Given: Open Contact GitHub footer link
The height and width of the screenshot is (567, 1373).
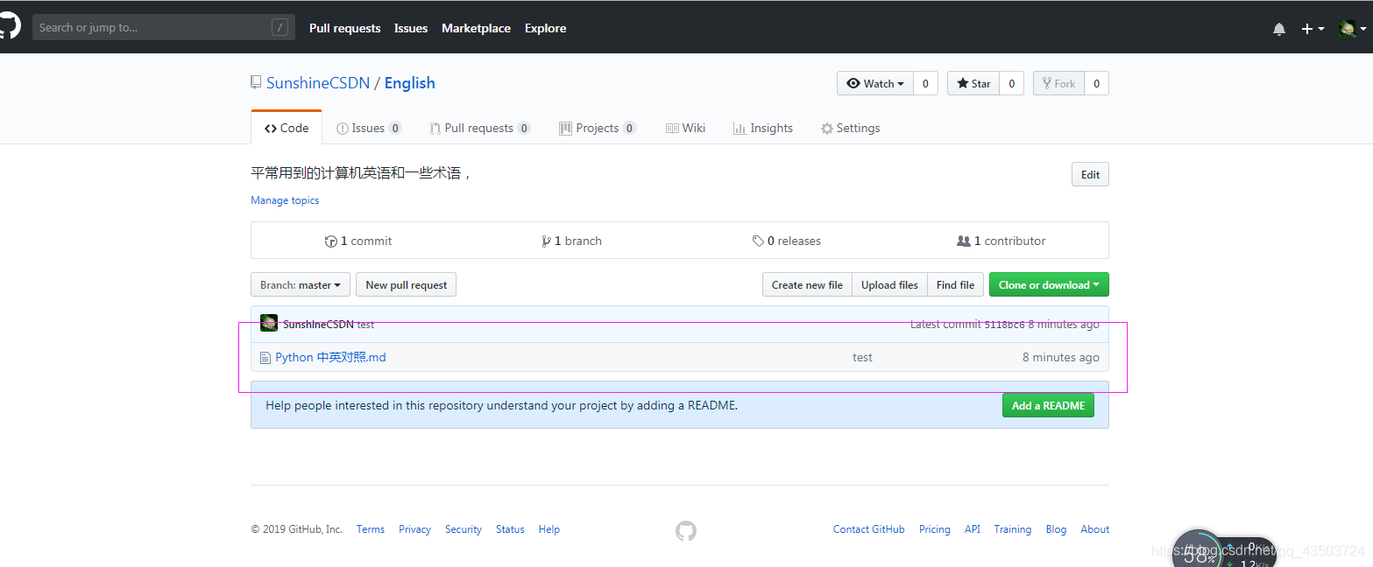Looking at the screenshot, I should coord(869,529).
